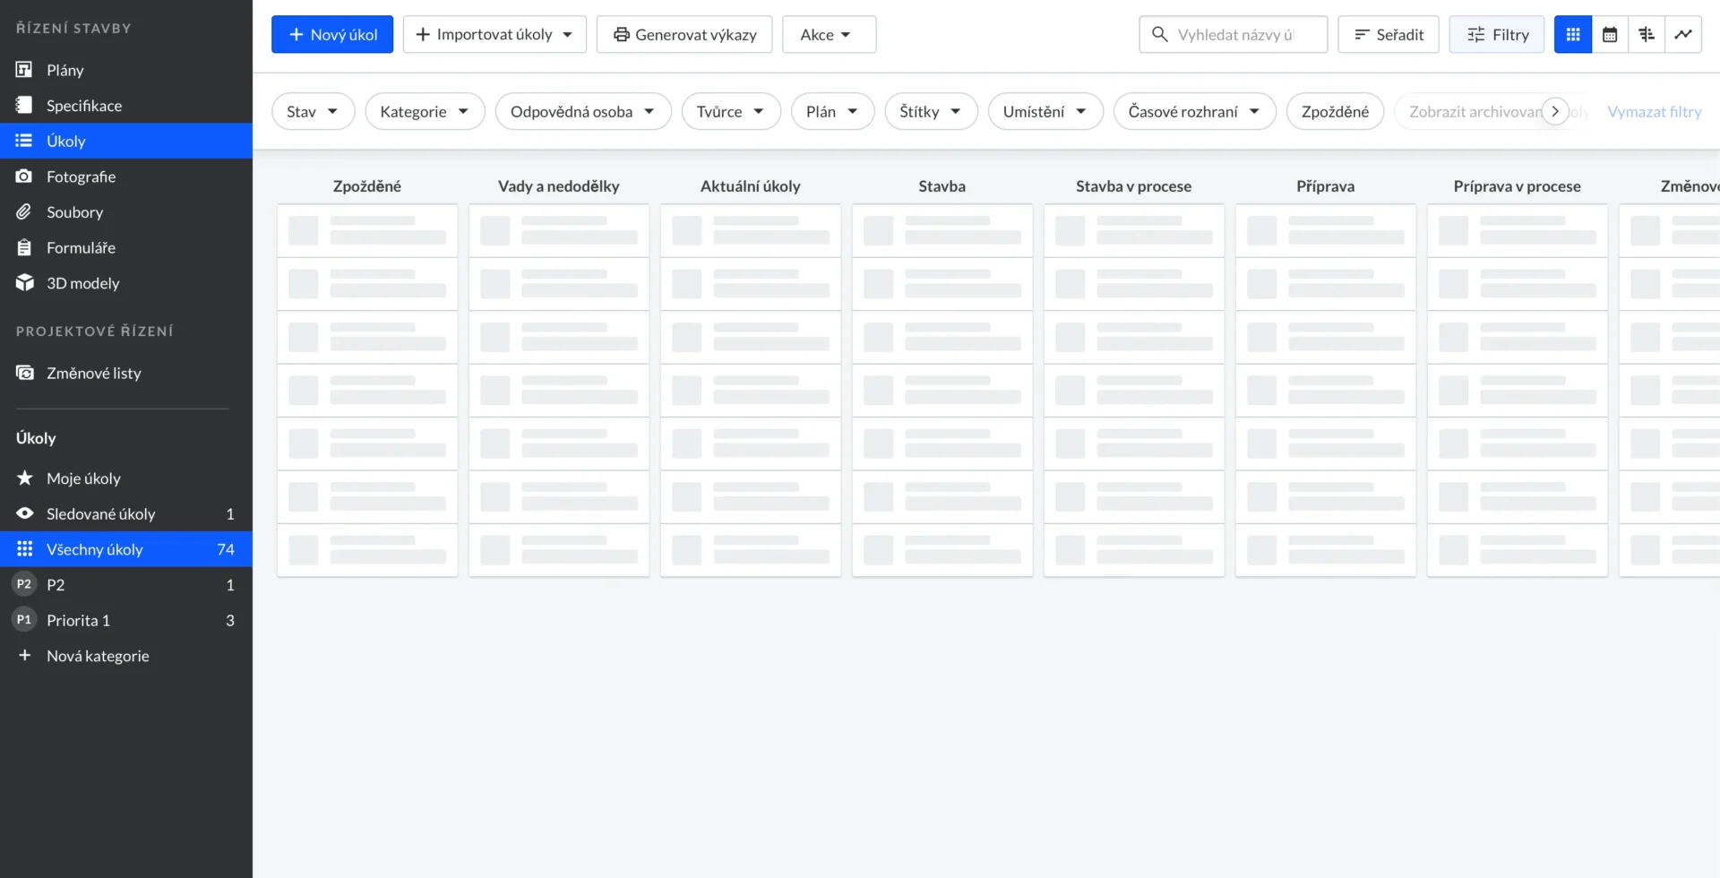Screen dimensions: 1720x878
Task: Open the calendar view icon
Action: (x=1609, y=35)
